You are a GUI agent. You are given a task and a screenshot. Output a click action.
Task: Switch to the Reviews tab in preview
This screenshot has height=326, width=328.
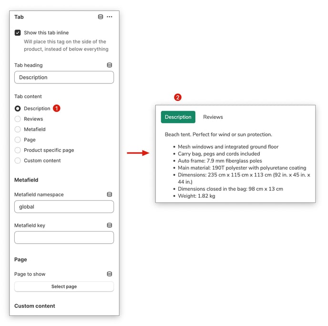[x=213, y=117]
